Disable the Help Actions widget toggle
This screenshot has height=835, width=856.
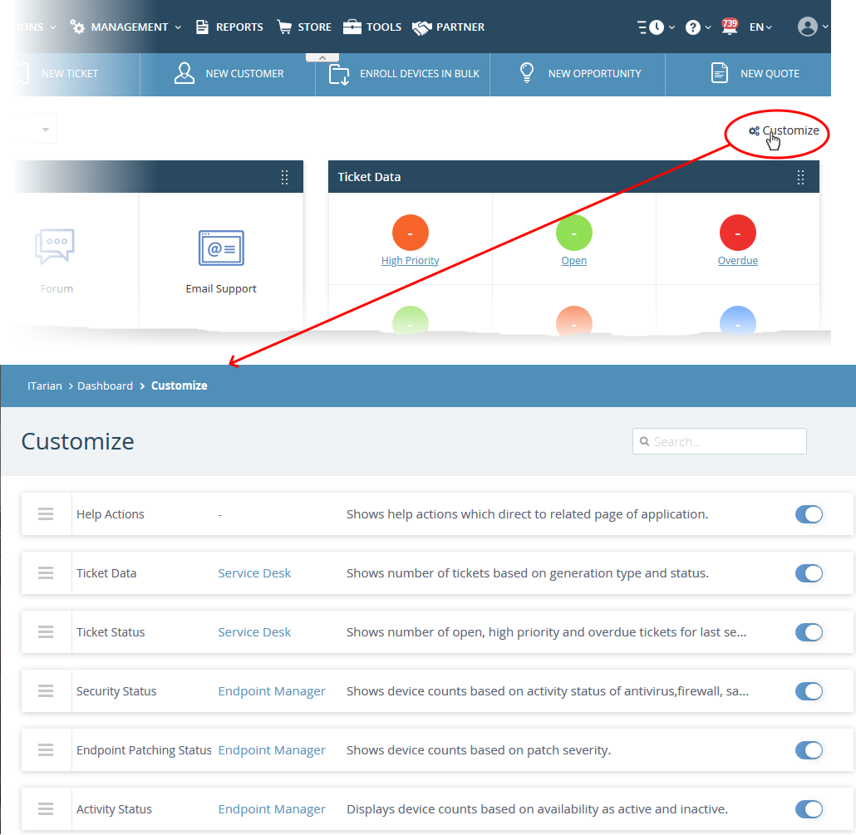pos(809,514)
